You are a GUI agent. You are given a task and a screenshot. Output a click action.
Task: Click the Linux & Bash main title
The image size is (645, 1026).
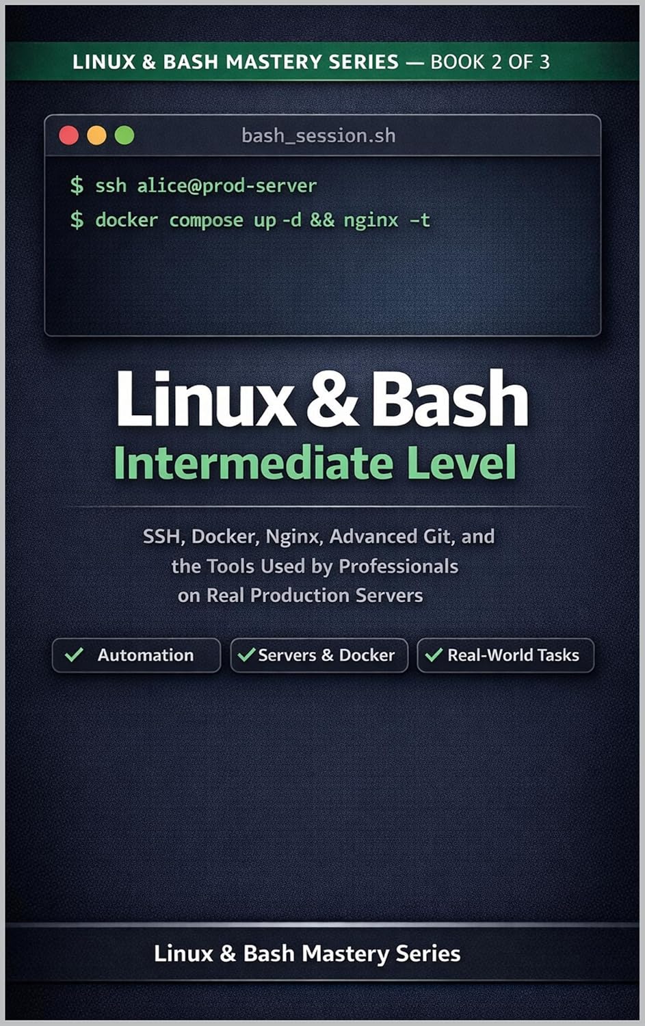(322, 399)
